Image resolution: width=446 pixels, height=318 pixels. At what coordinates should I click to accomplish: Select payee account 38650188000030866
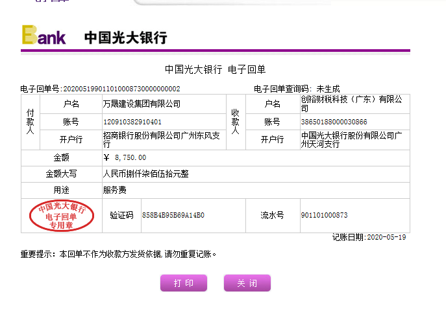(334, 122)
